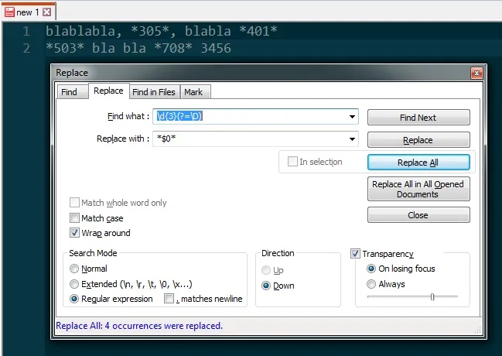Close the Replace dialog with red X

[476, 73]
